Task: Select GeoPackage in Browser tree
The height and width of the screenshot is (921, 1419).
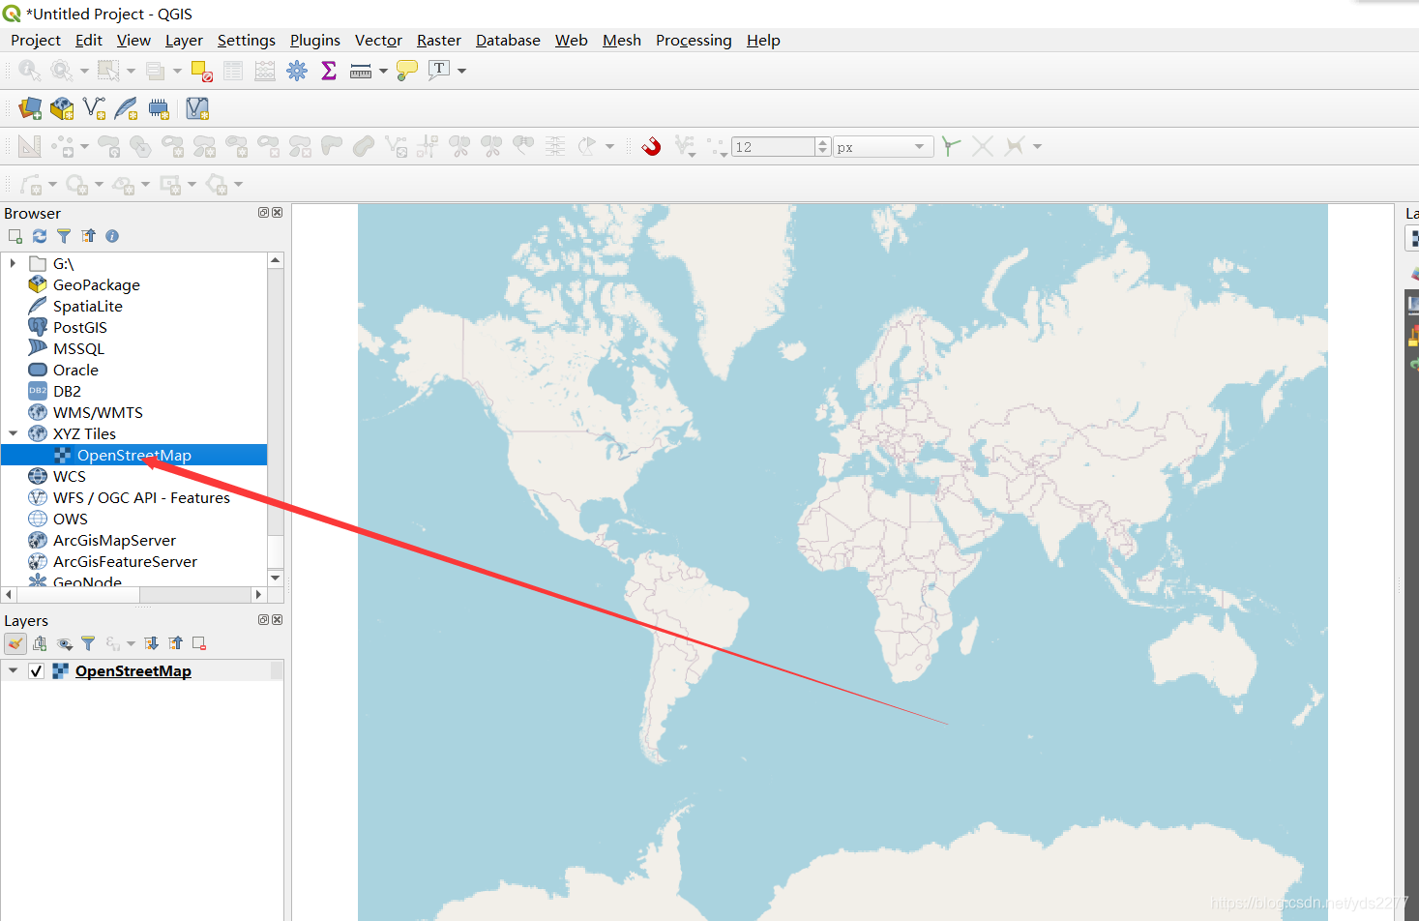Action: (x=97, y=284)
